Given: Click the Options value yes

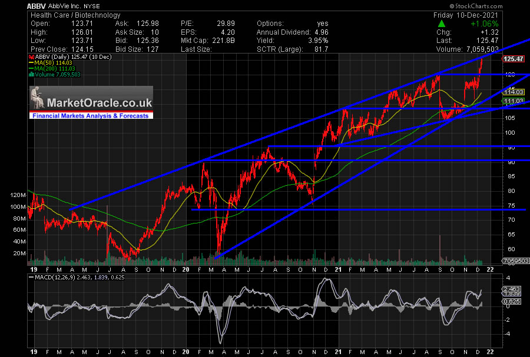Looking at the screenshot, I should (x=323, y=24).
